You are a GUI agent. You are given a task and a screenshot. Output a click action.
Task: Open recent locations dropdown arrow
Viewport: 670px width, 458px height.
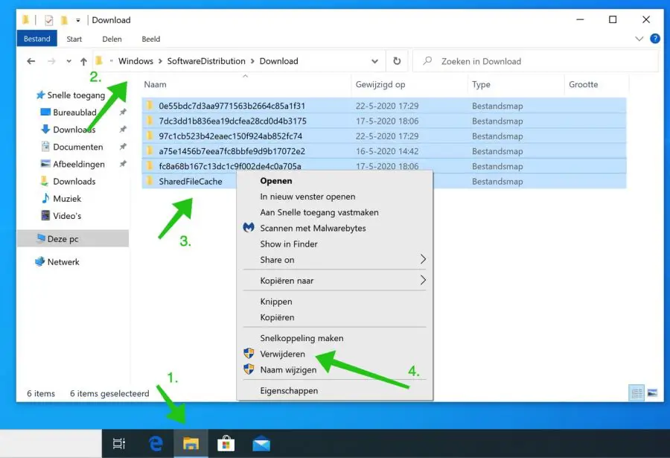(x=68, y=61)
